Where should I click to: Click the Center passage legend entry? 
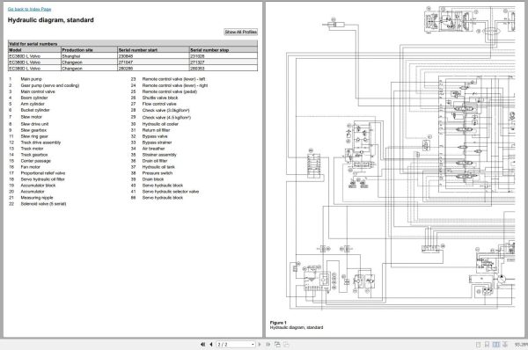coord(36,161)
